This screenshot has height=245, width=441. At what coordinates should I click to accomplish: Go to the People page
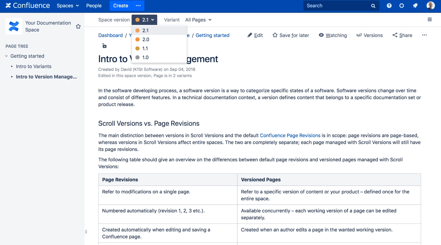click(94, 6)
